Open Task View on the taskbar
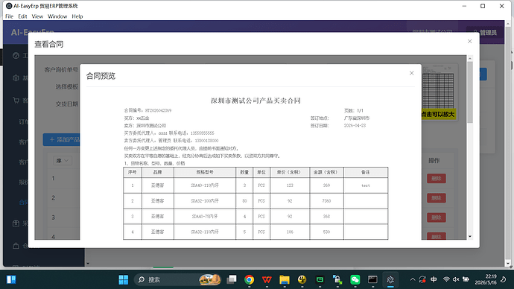The height and width of the screenshot is (289, 514). (x=232, y=279)
